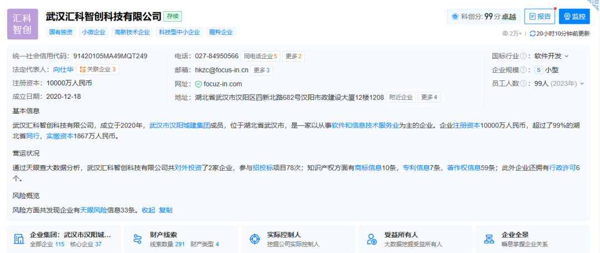Select the 国有独资 tag
Image resolution: width=600 pixels, height=253 pixels.
(x=61, y=33)
